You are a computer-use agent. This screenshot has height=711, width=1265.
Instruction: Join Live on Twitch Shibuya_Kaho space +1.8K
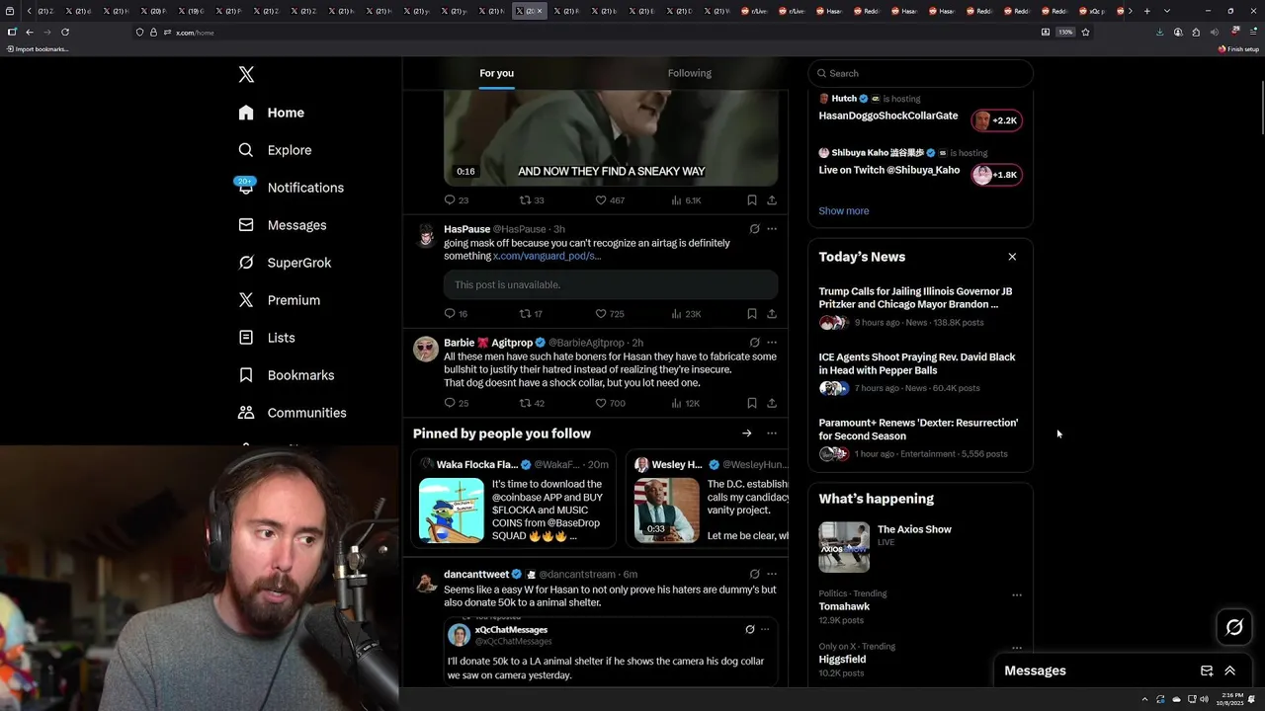(997, 175)
